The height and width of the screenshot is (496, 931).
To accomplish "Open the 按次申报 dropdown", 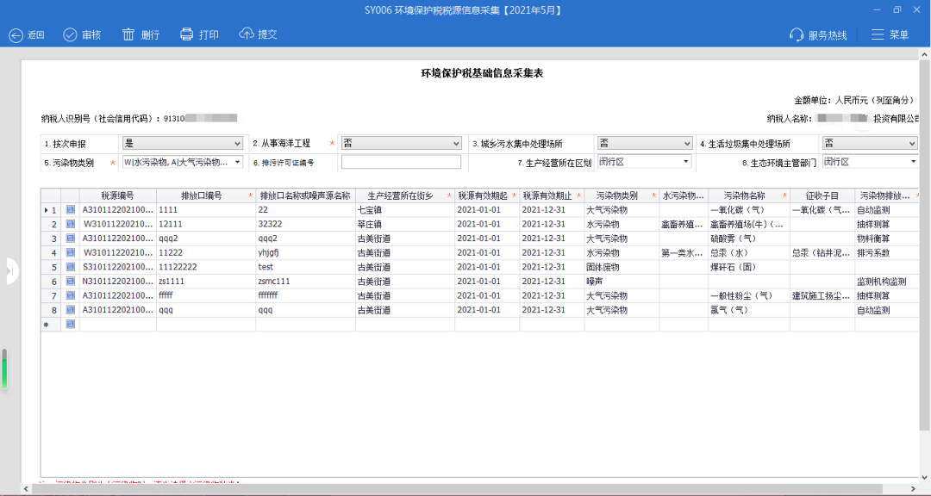I will pos(182,143).
